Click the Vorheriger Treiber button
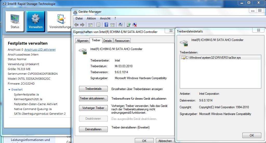Screen dimensions: 266x143 [x=93, y=108]
